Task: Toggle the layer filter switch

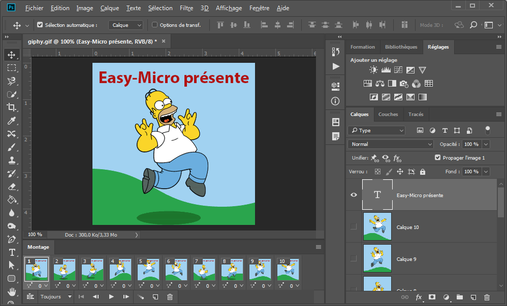Action: pyautogui.click(x=488, y=130)
